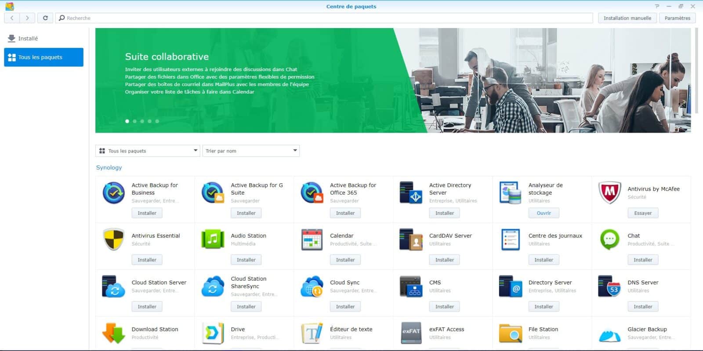Open the Download Station arrows icon
703x351 pixels.
pos(113,333)
